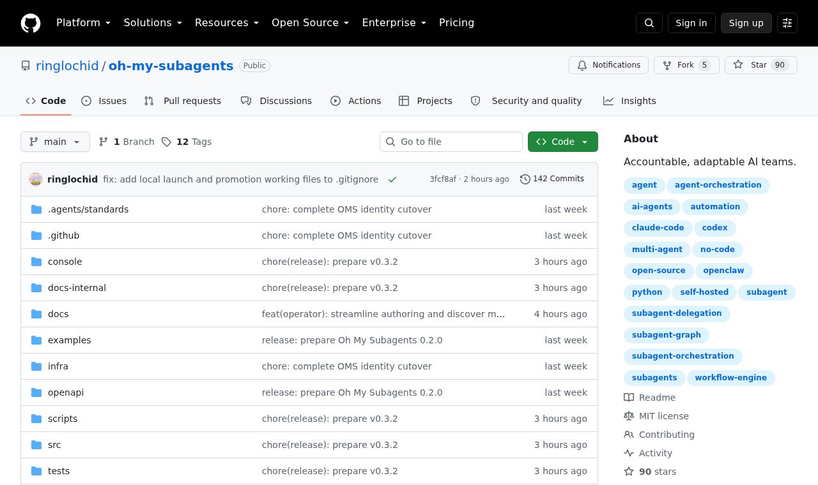Select the multi-agent topic tag
Viewport: 818px width, 485px height.
(x=657, y=250)
